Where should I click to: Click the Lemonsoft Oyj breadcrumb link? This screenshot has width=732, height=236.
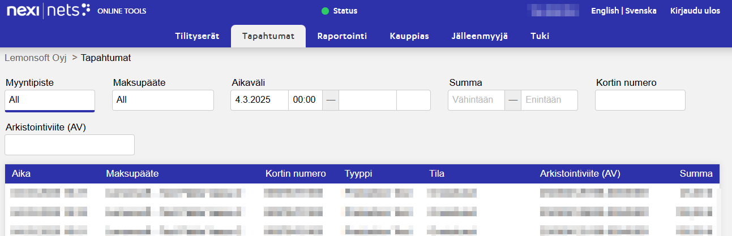(36, 58)
